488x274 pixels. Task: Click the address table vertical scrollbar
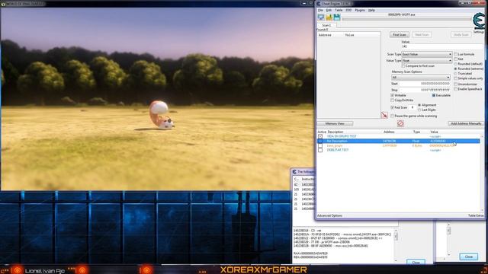pos(482,174)
